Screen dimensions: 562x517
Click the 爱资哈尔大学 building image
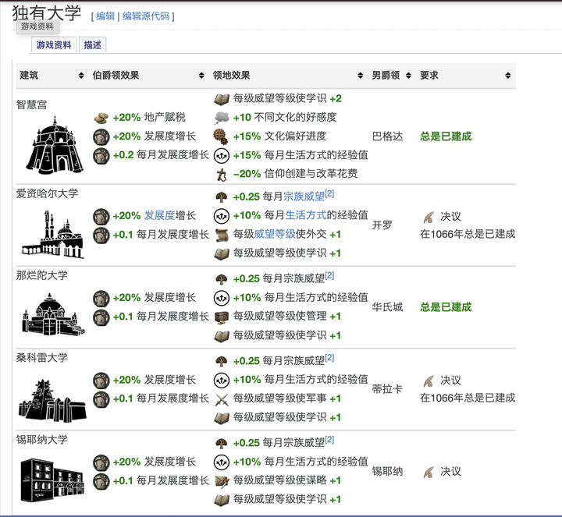(x=53, y=234)
